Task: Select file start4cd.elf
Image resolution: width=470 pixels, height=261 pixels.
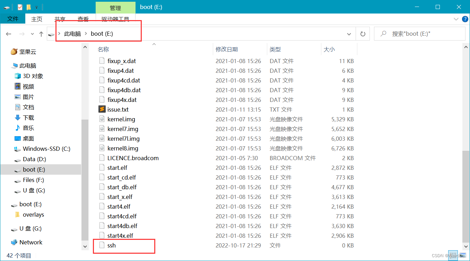Action: pyautogui.click(x=122, y=216)
